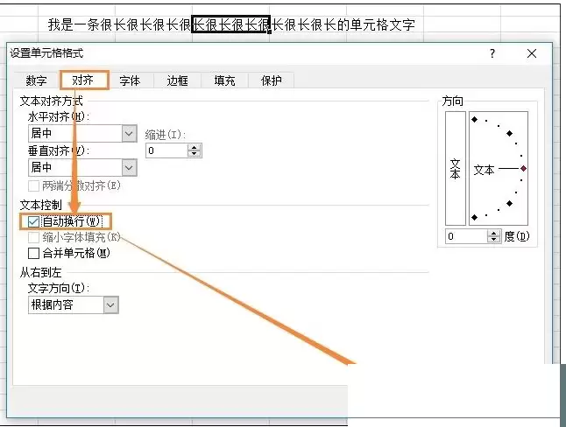Increase the 缩进 indent value
The width and height of the screenshot is (566, 427).
(x=195, y=148)
